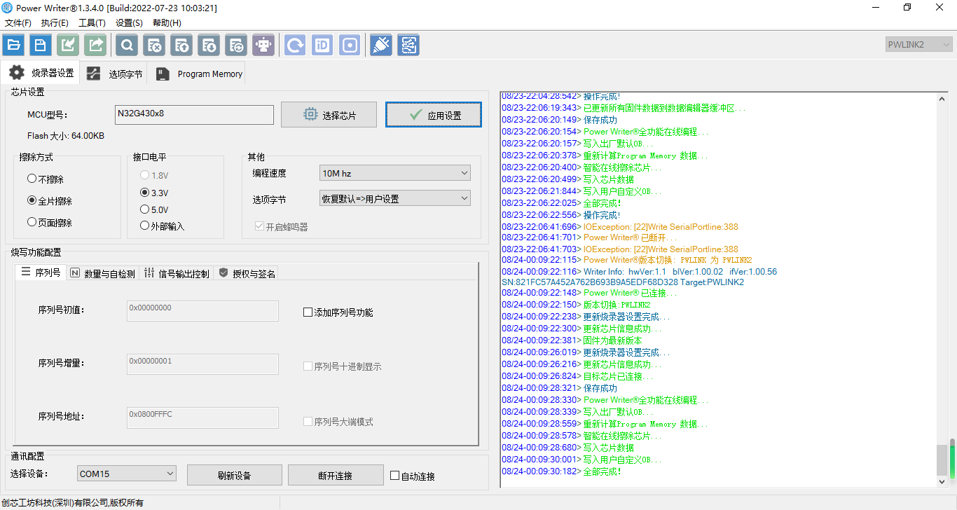Open the 选项字节 恢复默认=>用户设置 dropdown
The image size is (957, 510).
[395, 199]
